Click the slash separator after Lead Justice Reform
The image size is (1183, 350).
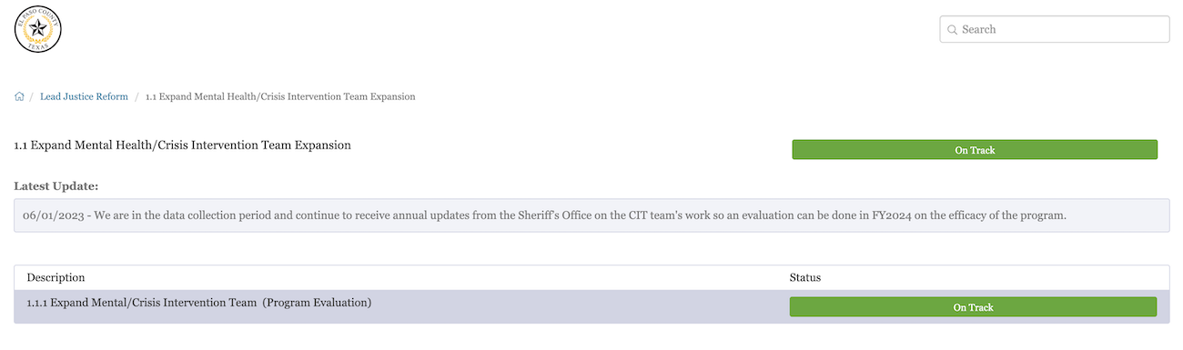click(137, 96)
